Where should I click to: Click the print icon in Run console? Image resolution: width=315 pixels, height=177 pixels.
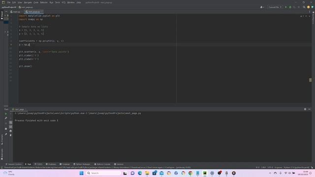click(11, 131)
